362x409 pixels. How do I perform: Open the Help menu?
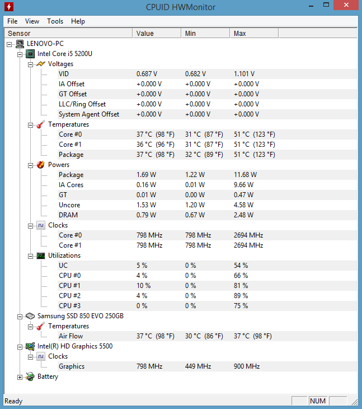tap(78, 21)
